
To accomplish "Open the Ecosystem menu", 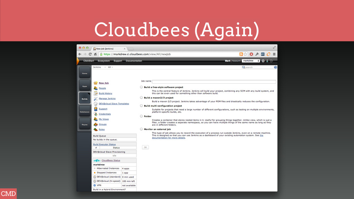I will click(x=104, y=61).
